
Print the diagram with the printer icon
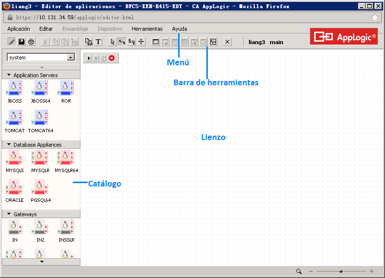pos(31,42)
